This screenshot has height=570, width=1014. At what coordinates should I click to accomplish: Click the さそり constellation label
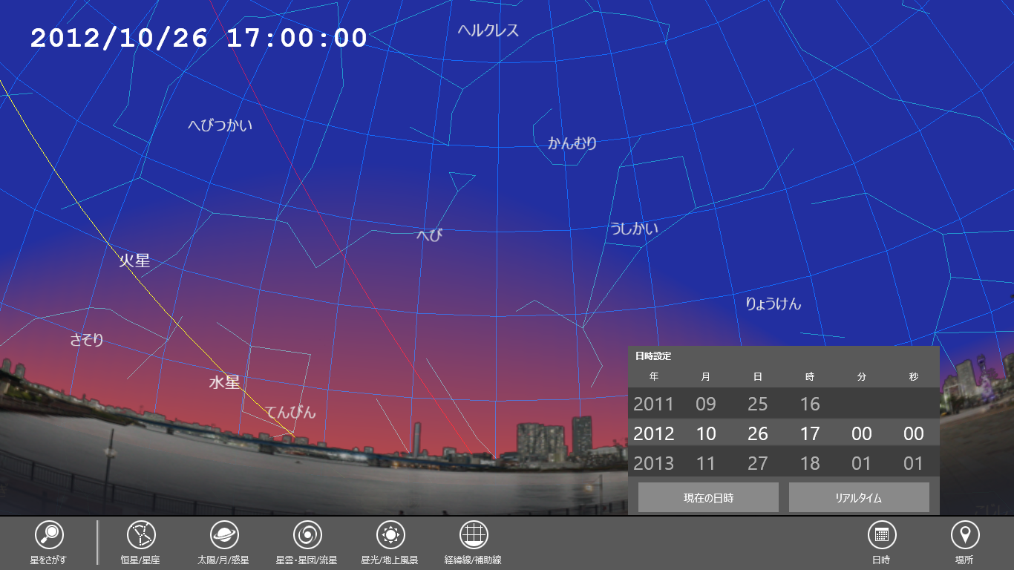pos(87,341)
